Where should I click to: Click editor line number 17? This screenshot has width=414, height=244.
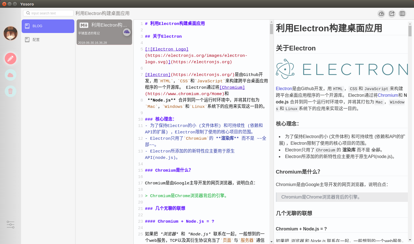140,183
